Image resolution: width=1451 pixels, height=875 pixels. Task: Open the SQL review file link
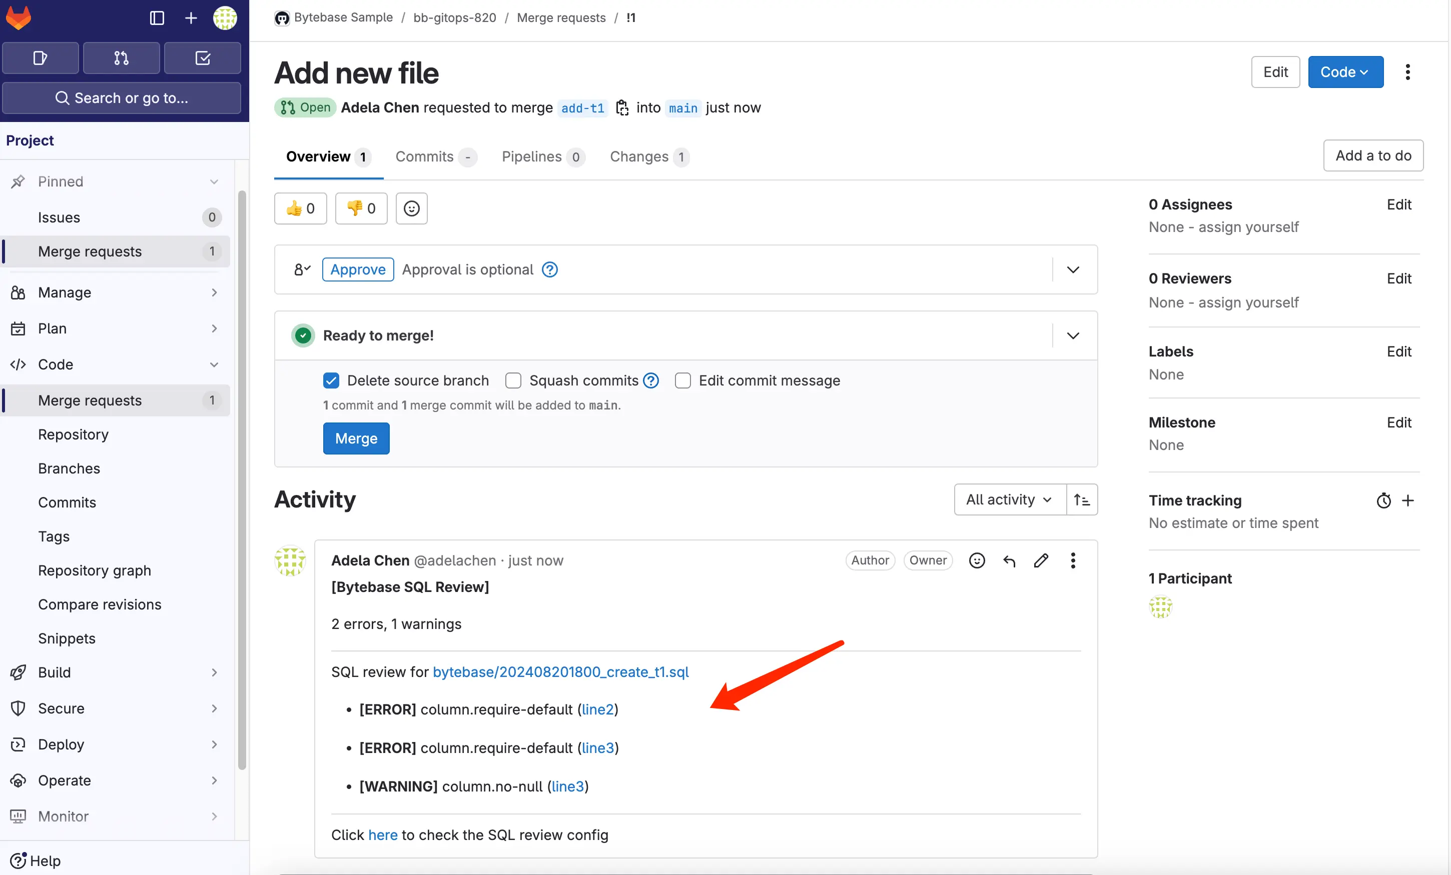click(560, 671)
